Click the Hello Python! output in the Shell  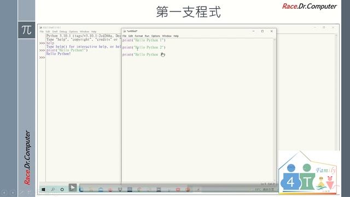tap(59, 54)
